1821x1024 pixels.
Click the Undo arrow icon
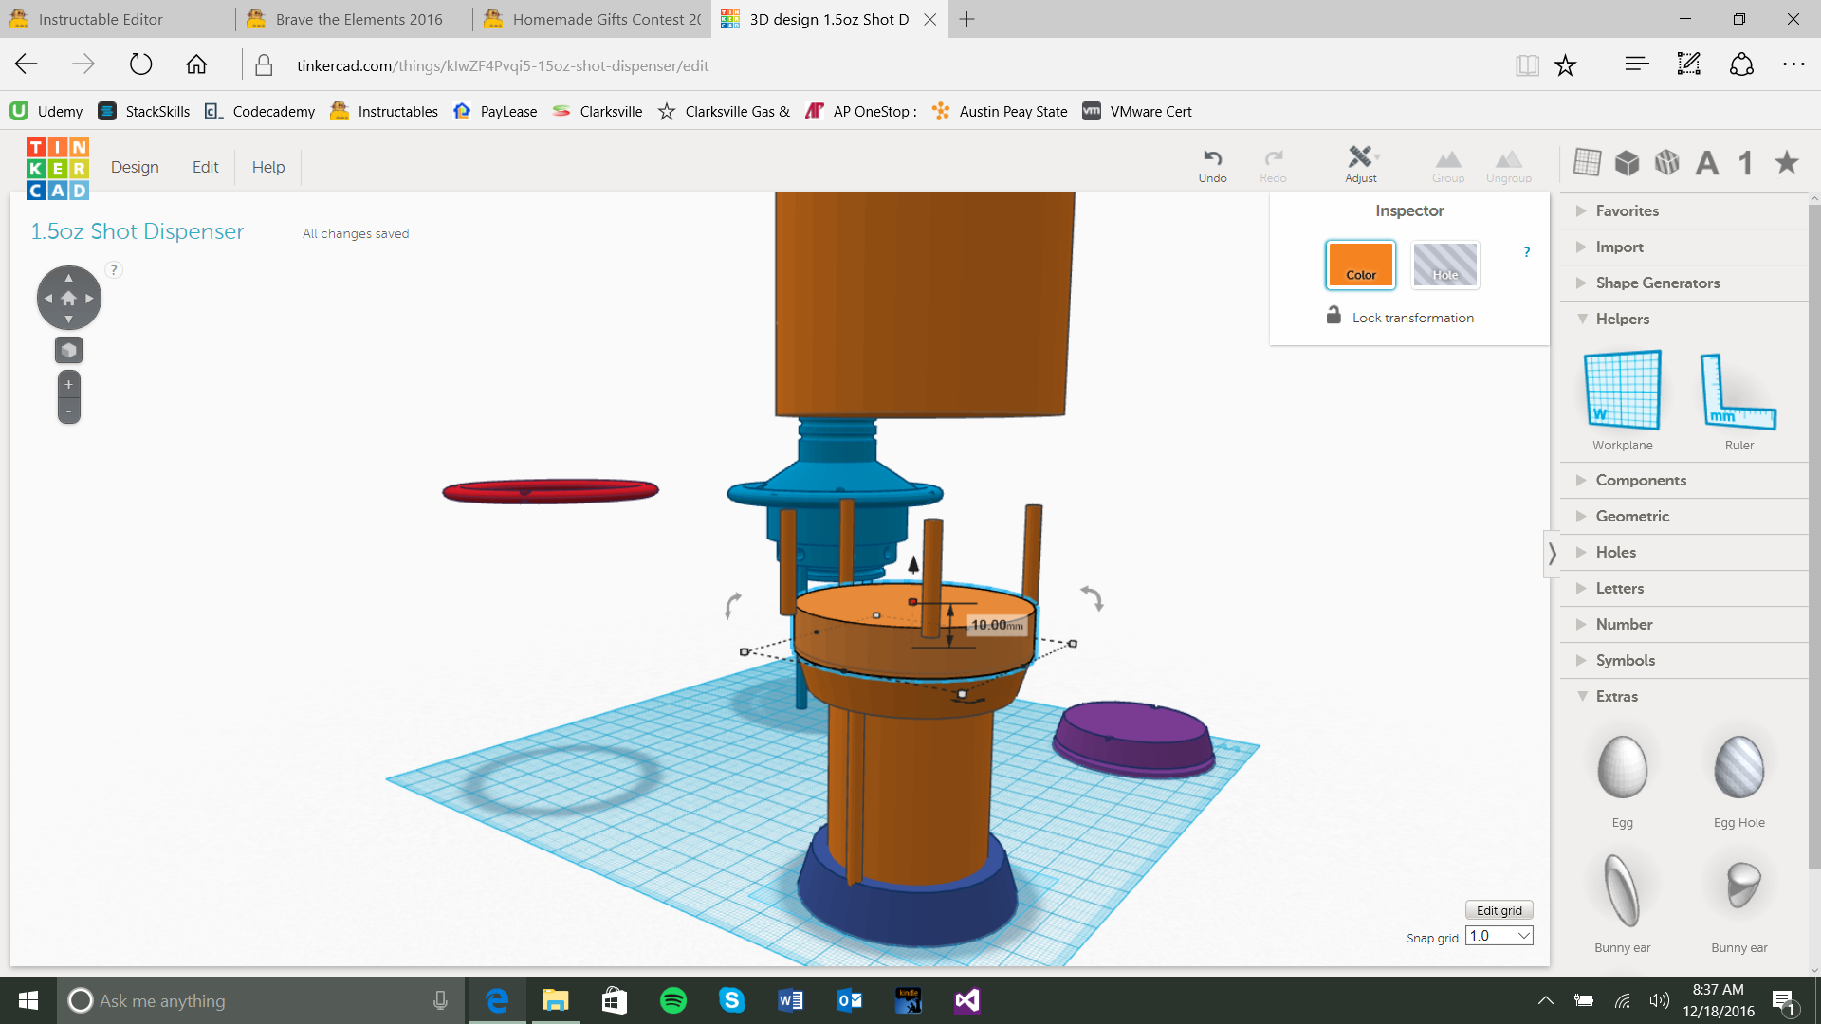(1212, 158)
